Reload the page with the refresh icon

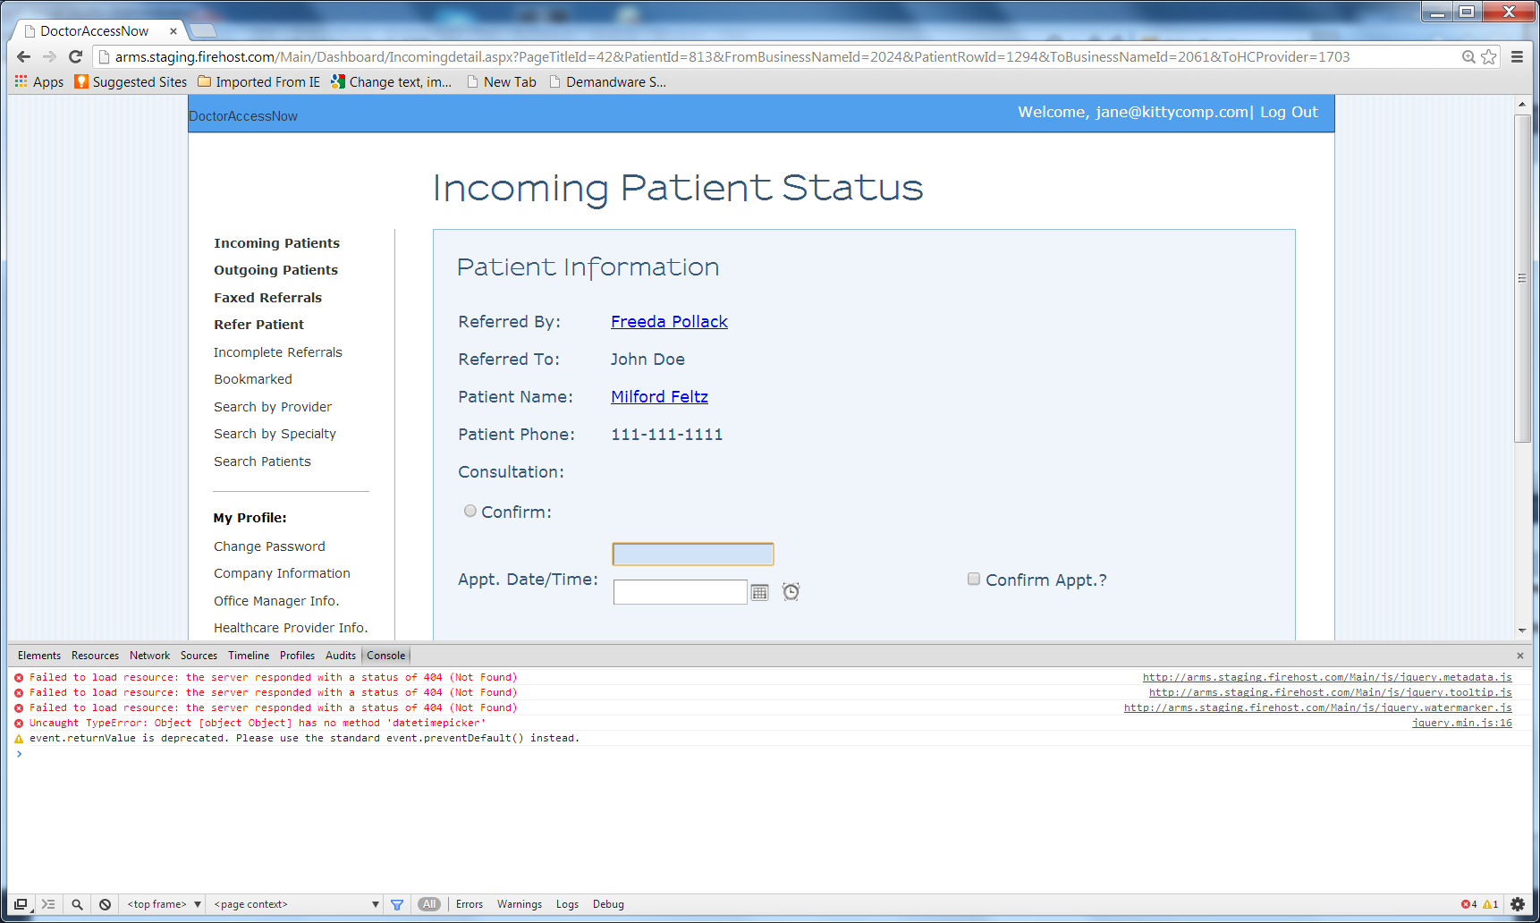coord(76,56)
